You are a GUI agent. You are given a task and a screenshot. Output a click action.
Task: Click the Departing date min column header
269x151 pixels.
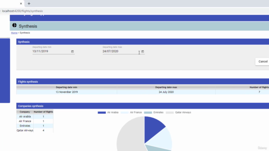(66, 87)
